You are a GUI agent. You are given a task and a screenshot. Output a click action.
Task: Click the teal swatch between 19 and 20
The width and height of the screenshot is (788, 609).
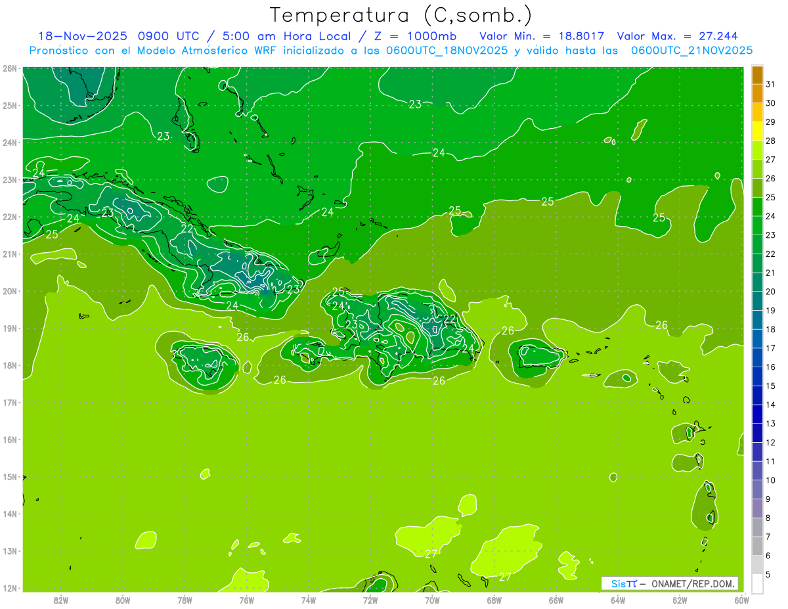(x=757, y=301)
